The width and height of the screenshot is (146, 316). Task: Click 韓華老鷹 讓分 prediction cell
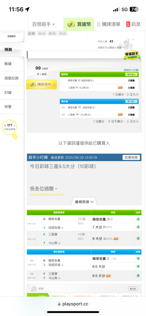[113, 219]
